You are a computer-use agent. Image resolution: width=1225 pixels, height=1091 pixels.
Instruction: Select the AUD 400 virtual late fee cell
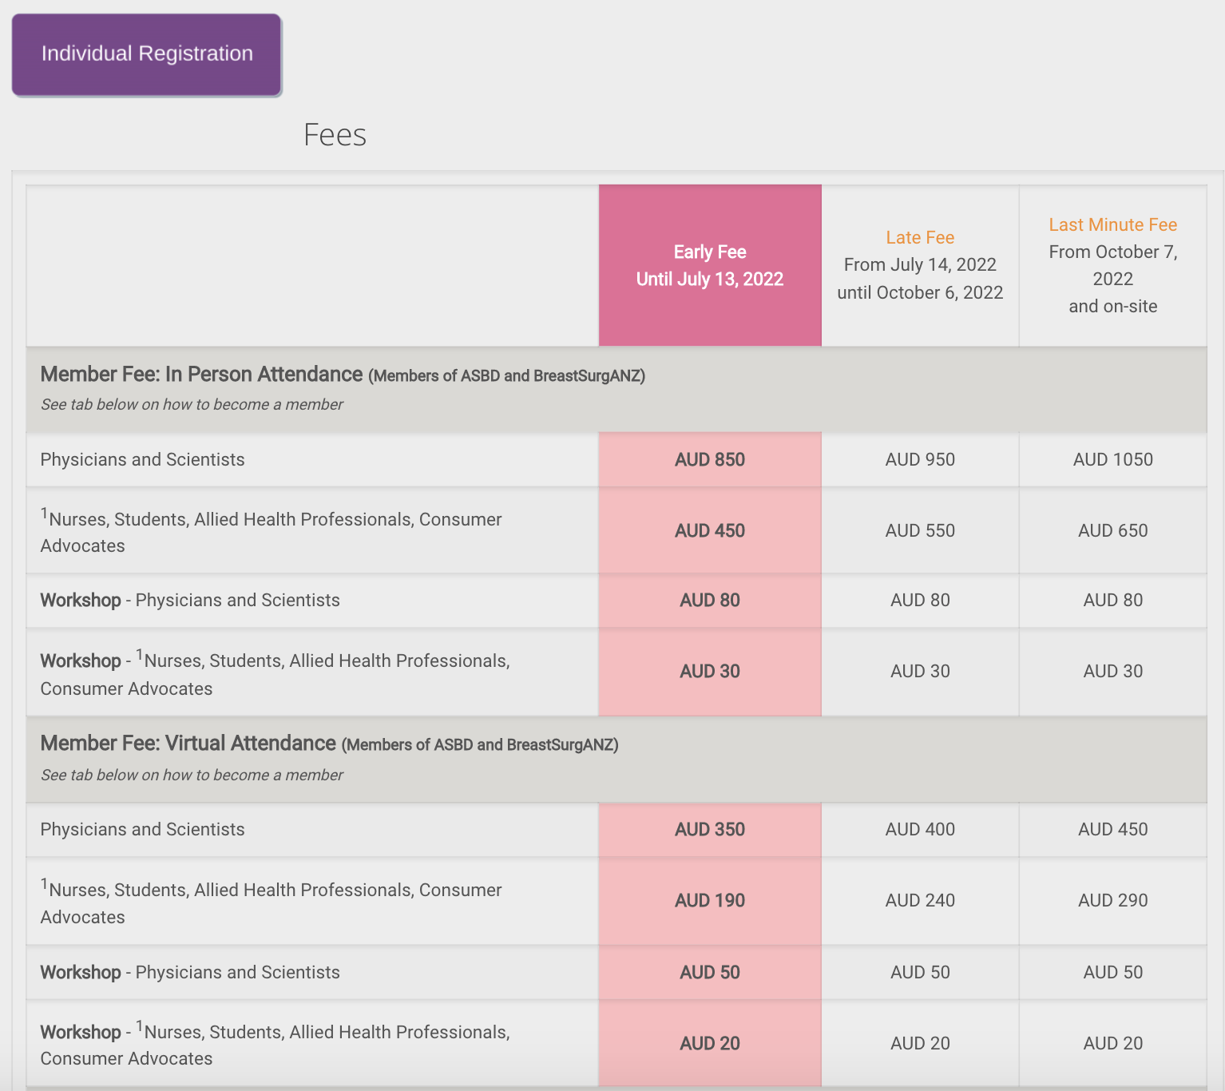tap(919, 829)
